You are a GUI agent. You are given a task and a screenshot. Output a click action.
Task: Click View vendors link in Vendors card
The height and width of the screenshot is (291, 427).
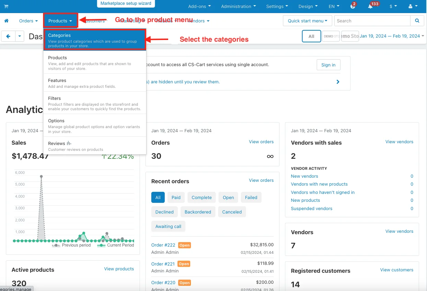coord(399,231)
